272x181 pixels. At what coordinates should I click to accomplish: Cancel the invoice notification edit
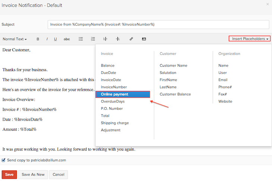(58, 174)
